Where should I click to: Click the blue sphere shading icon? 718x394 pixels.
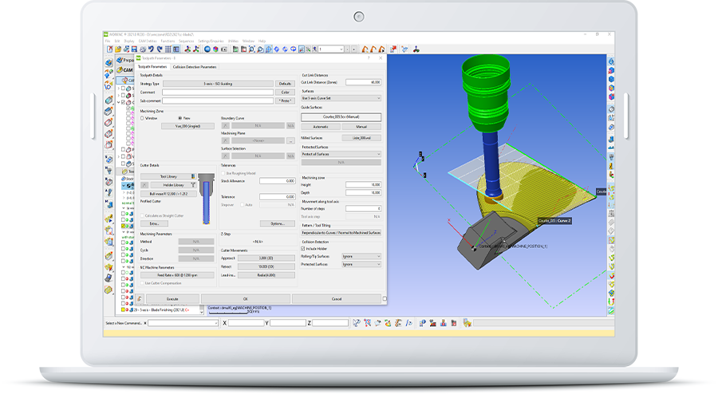click(207, 49)
